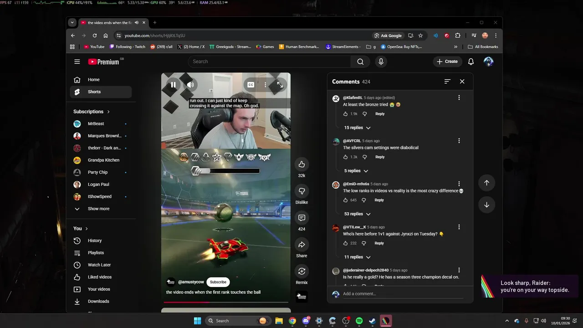Like EmiD-m9x6s's low ranks comment

[x=345, y=200]
